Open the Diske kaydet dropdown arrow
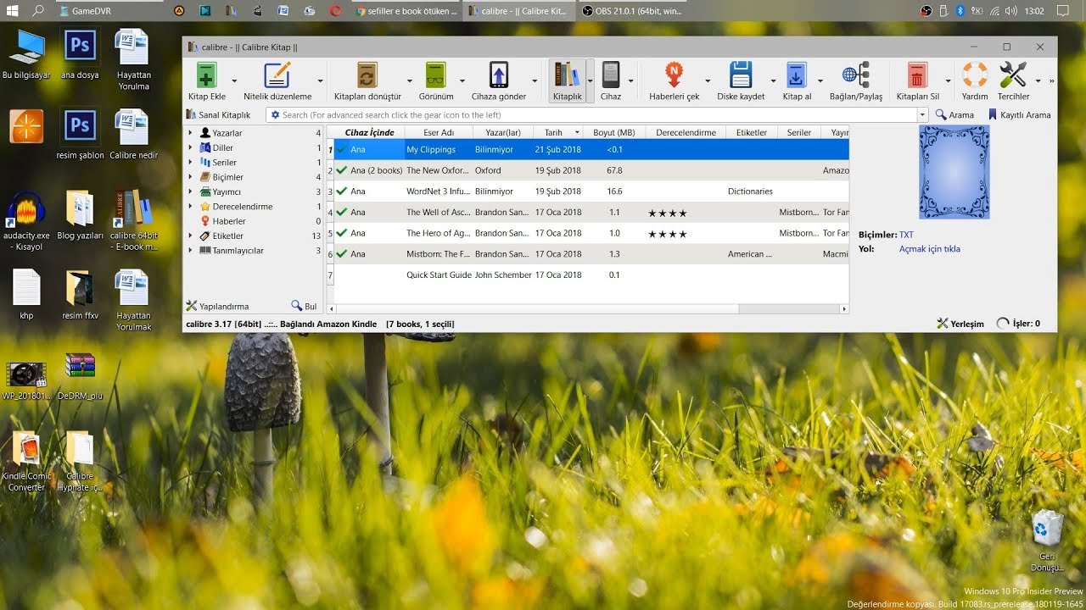This screenshot has height=610, width=1086. pyautogui.click(x=773, y=81)
